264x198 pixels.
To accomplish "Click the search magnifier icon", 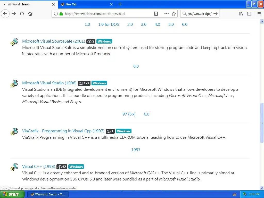I will pos(184,14).
